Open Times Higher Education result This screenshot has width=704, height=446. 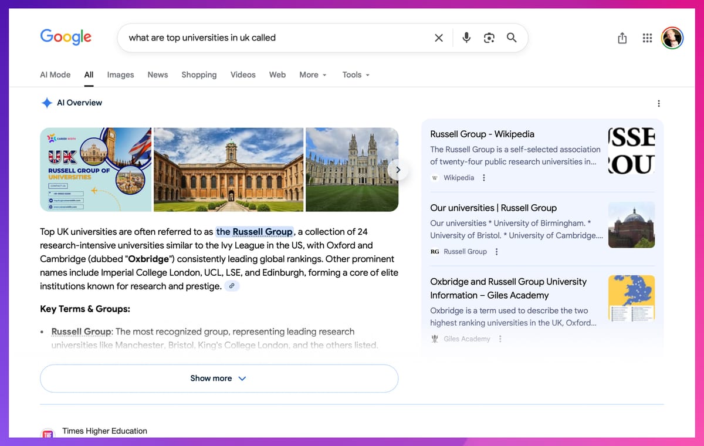pyautogui.click(x=105, y=431)
